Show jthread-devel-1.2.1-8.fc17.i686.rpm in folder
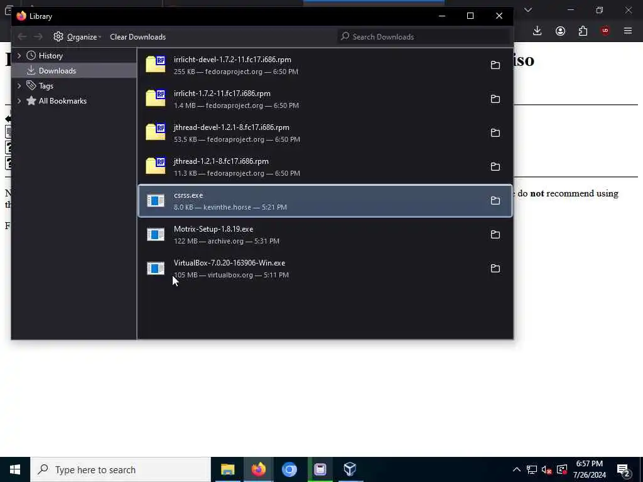 pos(495,133)
